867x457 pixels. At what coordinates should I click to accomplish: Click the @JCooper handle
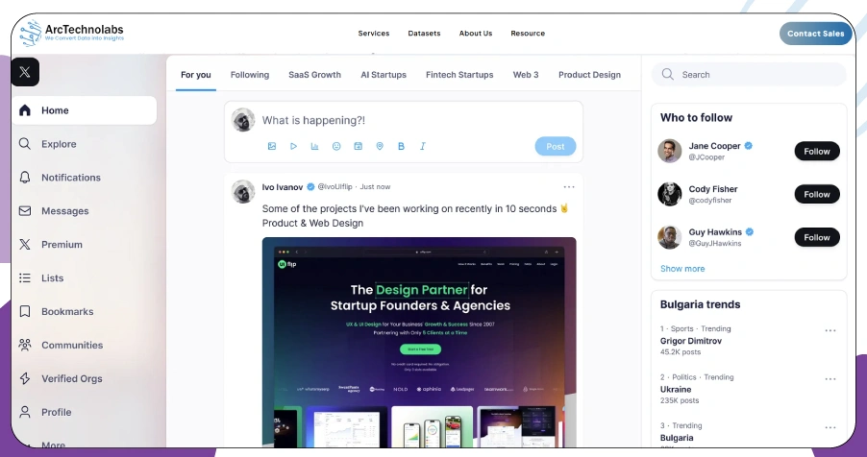coord(706,157)
